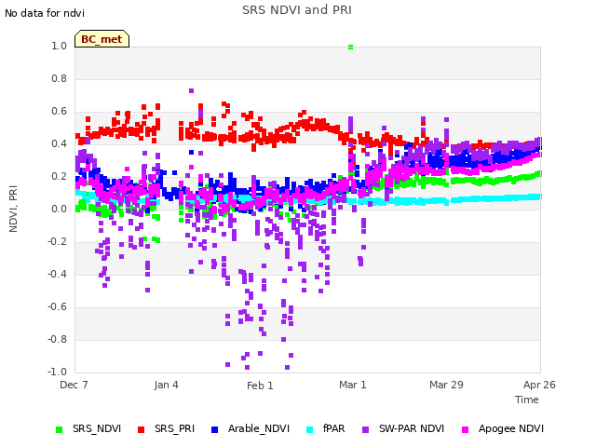Toggle the SW-PAR NDVI legend entry
The height and width of the screenshot is (447, 596).
click(x=403, y=428)
